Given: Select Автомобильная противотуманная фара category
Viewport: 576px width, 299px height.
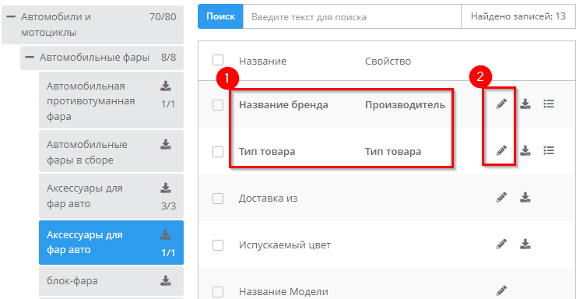Looking at the screenshot, I should [x=111, y=100].
